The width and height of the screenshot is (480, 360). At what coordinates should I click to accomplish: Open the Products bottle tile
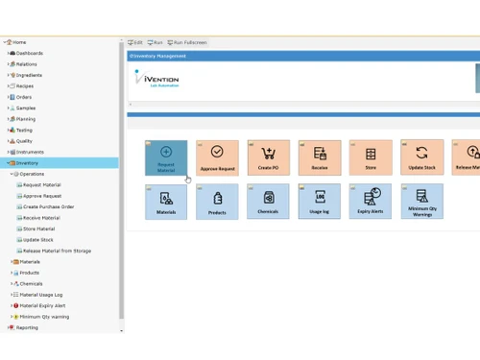coord(217,202)
